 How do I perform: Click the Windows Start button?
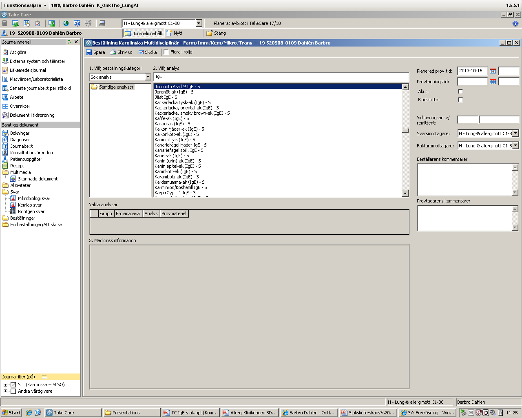[11, 413]
